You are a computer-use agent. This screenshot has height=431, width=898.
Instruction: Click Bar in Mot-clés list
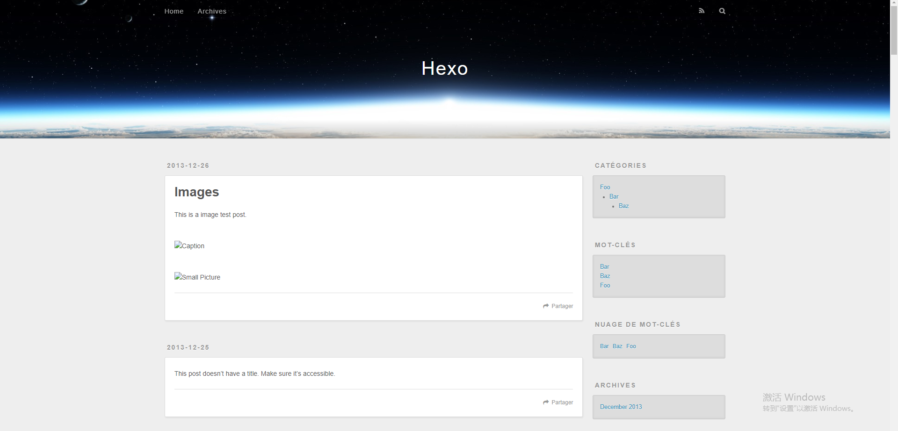pos(604,266)
